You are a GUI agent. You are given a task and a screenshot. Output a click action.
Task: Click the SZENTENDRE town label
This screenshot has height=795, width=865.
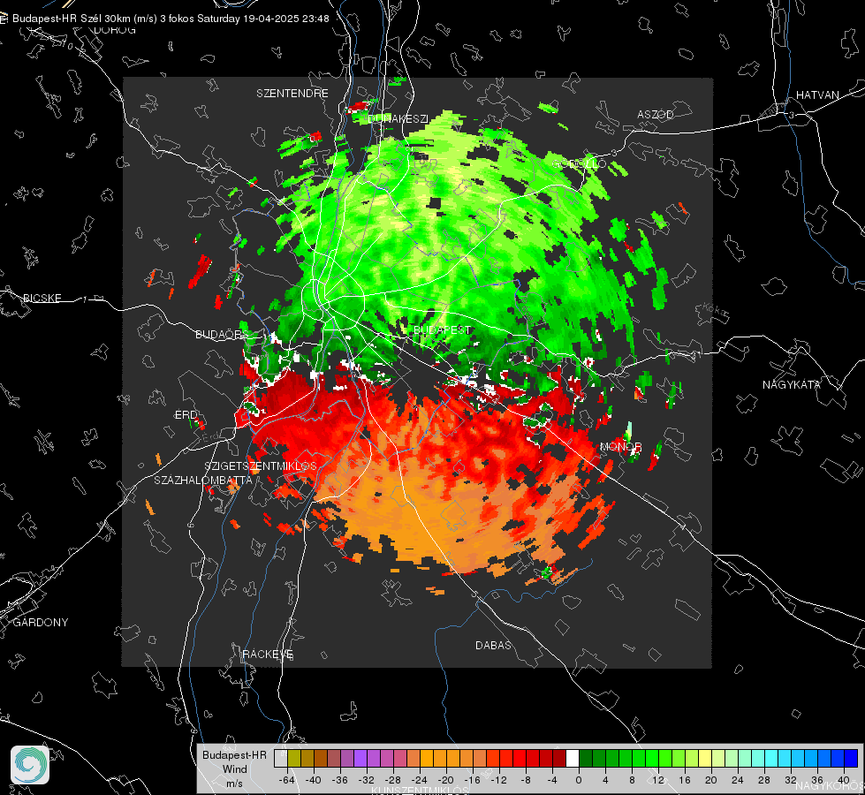(x=292, y=94)
